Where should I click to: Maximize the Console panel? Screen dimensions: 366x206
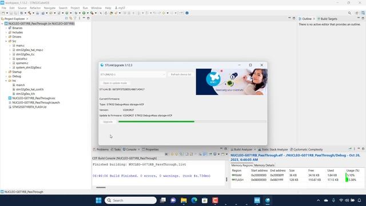coord(226,149)
